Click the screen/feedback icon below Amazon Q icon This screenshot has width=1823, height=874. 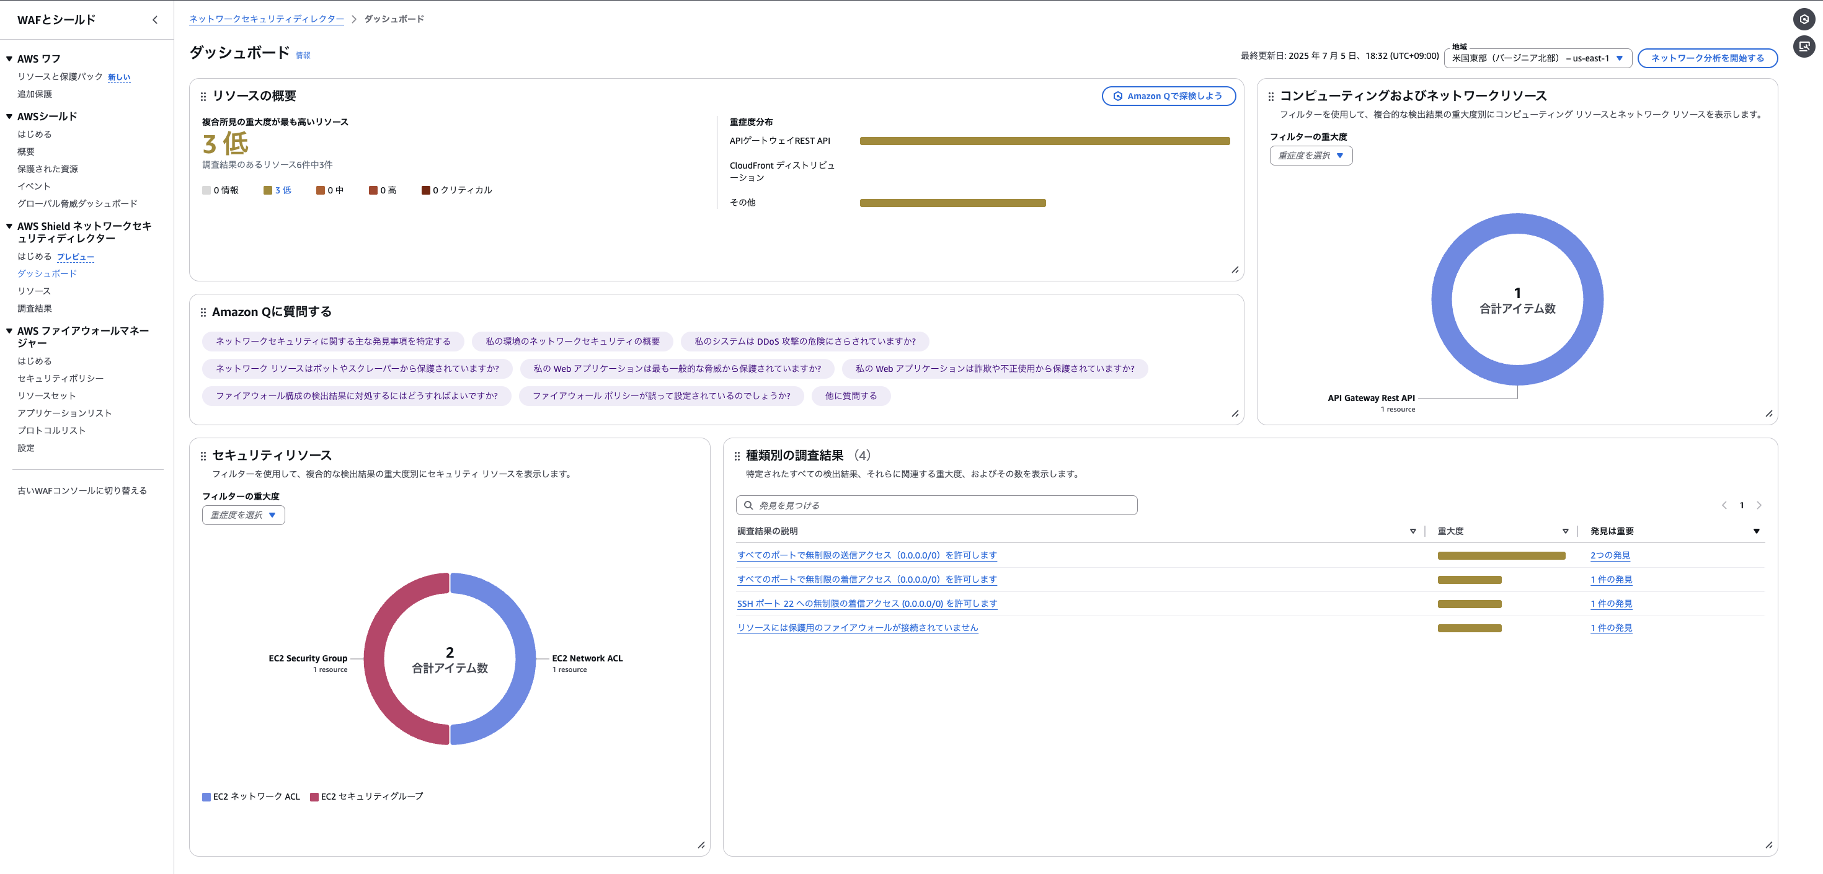point(1804,46)
